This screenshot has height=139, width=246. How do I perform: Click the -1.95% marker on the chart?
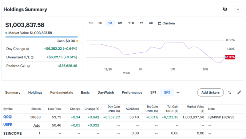pyautogui.click(x=230, y=57)
